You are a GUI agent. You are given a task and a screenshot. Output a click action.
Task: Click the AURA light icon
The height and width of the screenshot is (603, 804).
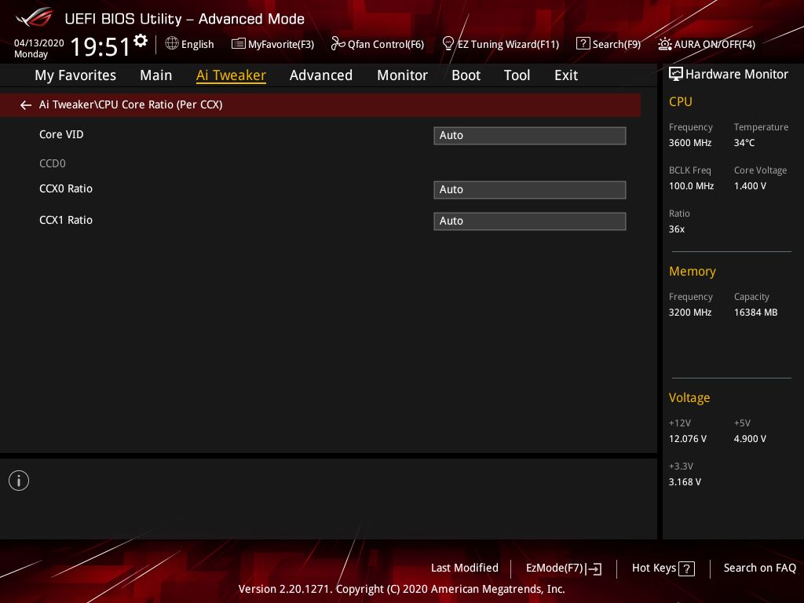click(664, 44)
